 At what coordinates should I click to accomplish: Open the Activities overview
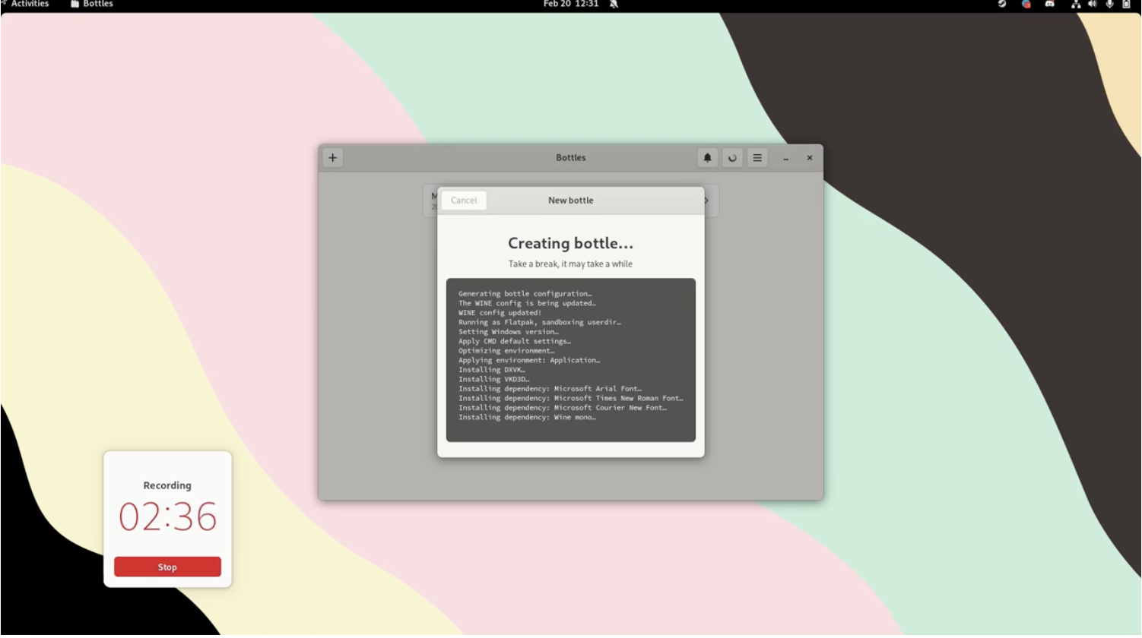coord(30,5)
